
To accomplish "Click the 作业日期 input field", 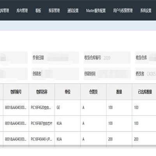I will click(55, 58).
